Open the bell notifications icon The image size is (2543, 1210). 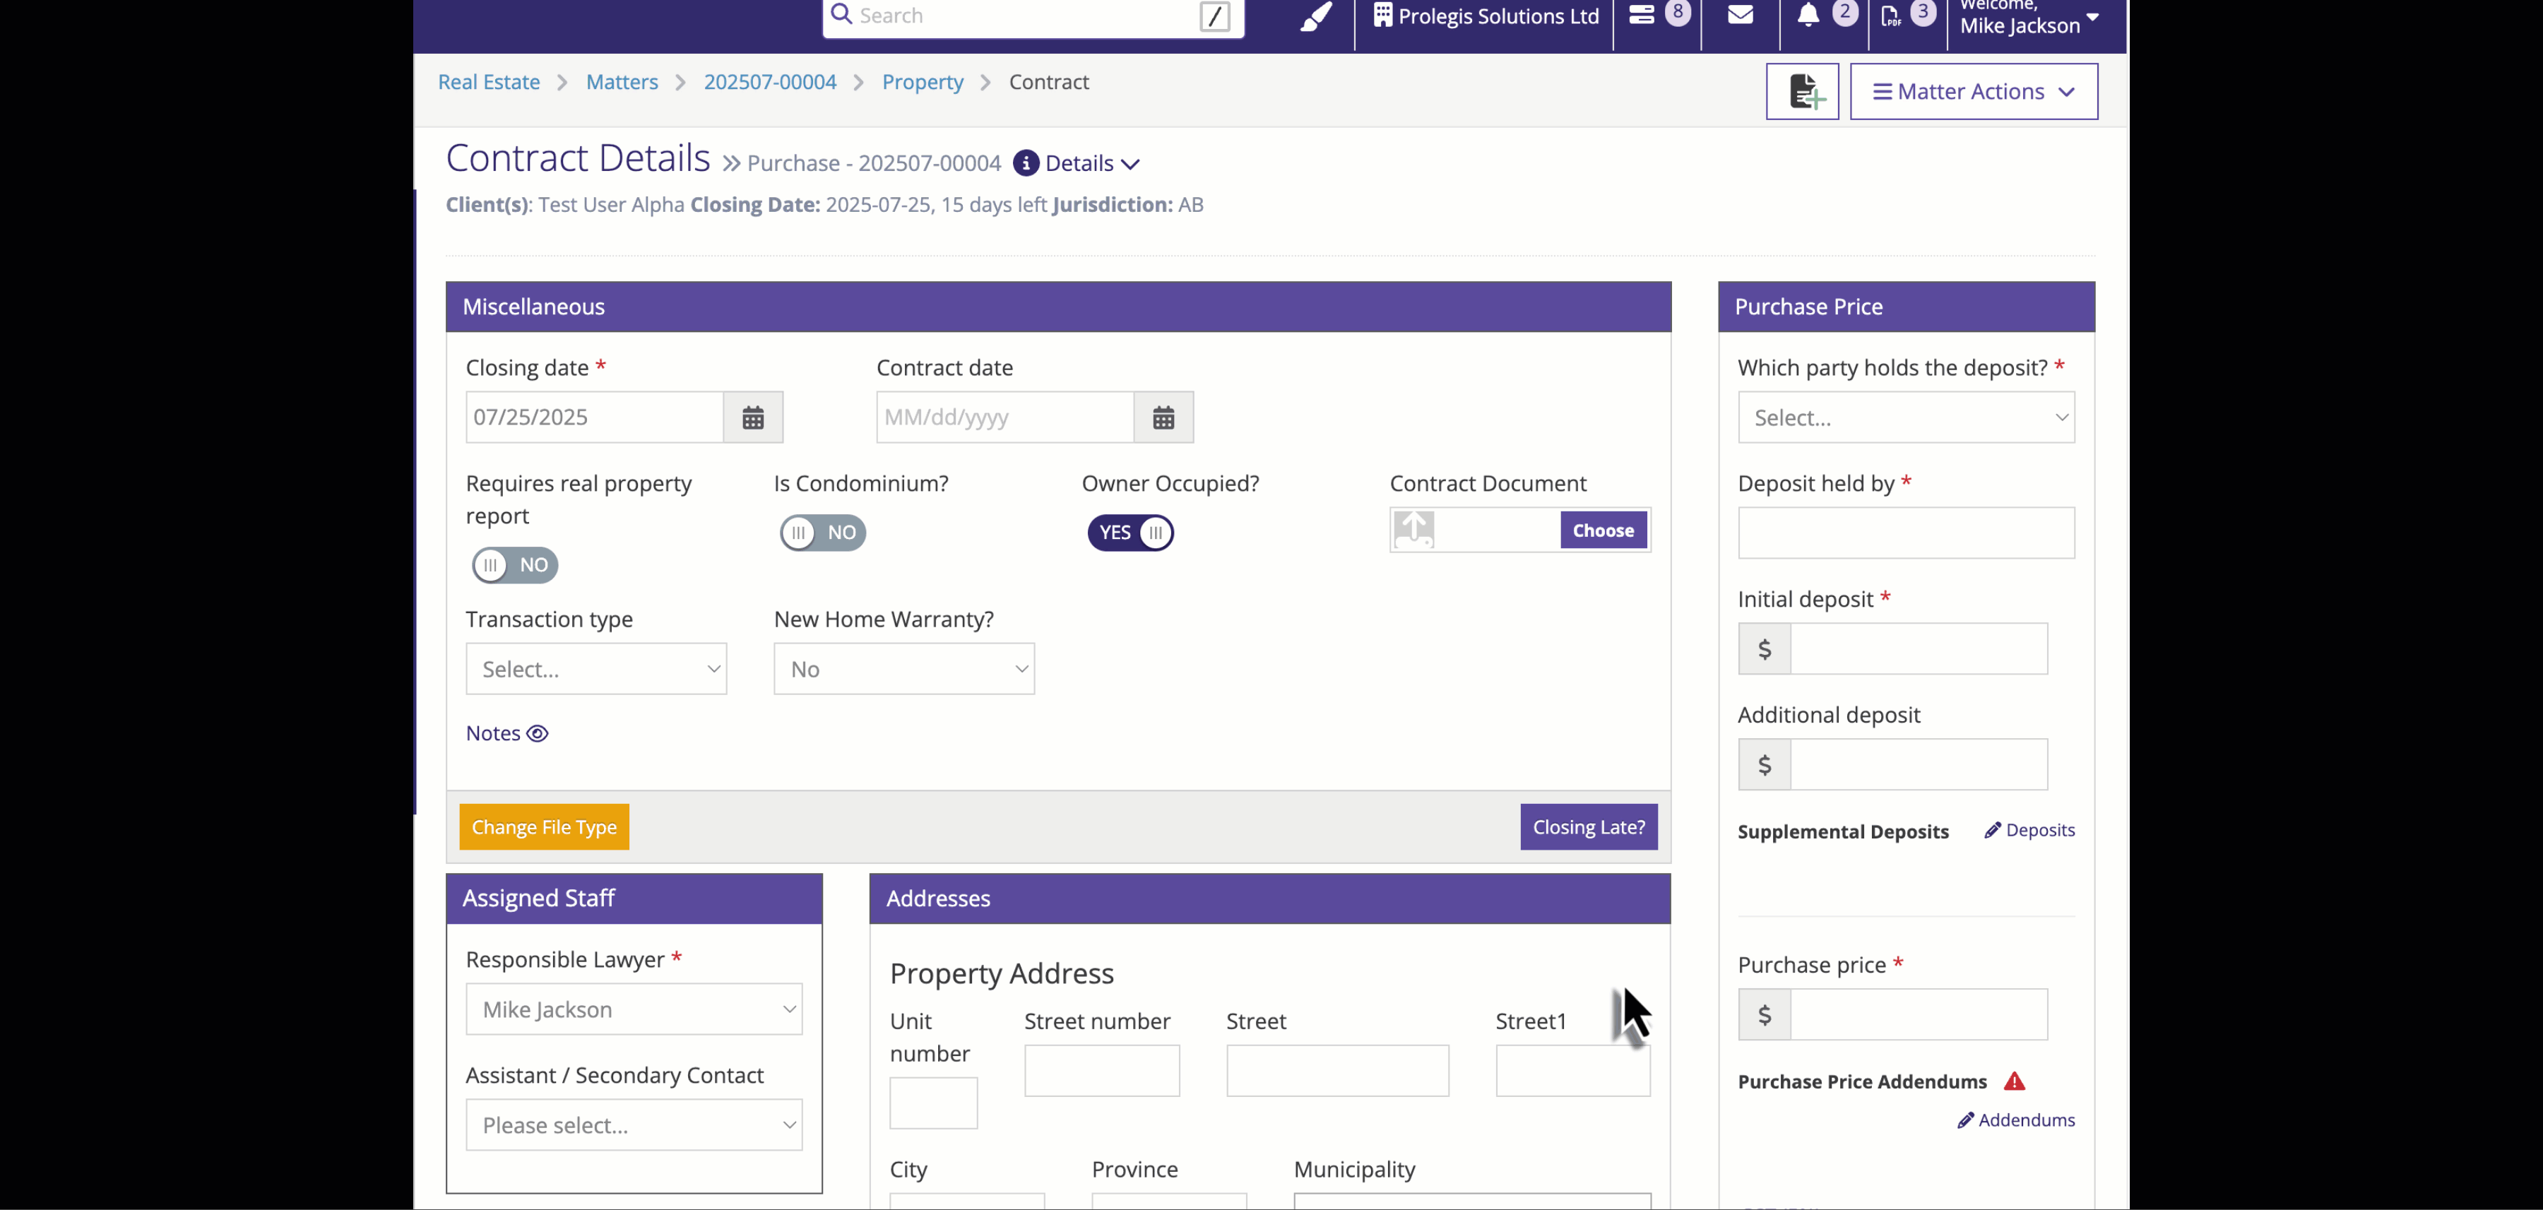[1808, 15]
